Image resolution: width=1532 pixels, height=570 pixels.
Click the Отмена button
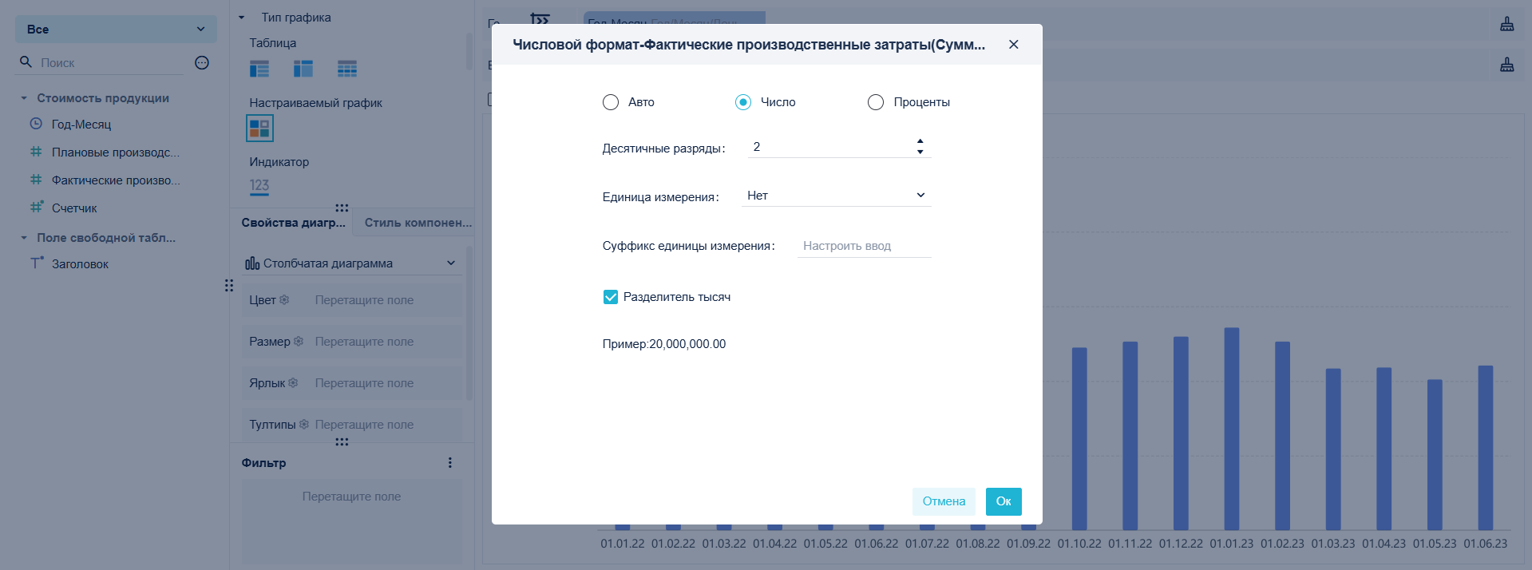[x=944, y=501]
